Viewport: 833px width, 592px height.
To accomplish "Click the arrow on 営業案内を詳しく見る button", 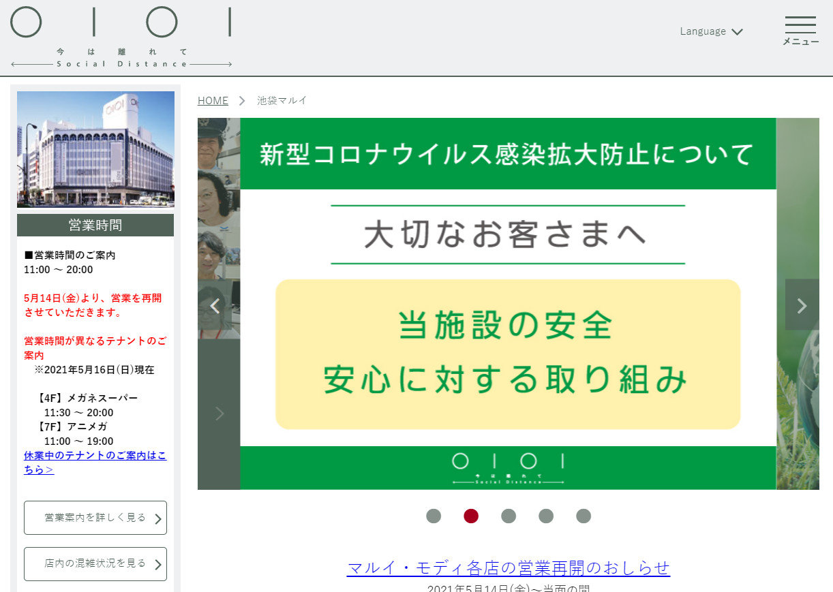I will tap(158, 519).
